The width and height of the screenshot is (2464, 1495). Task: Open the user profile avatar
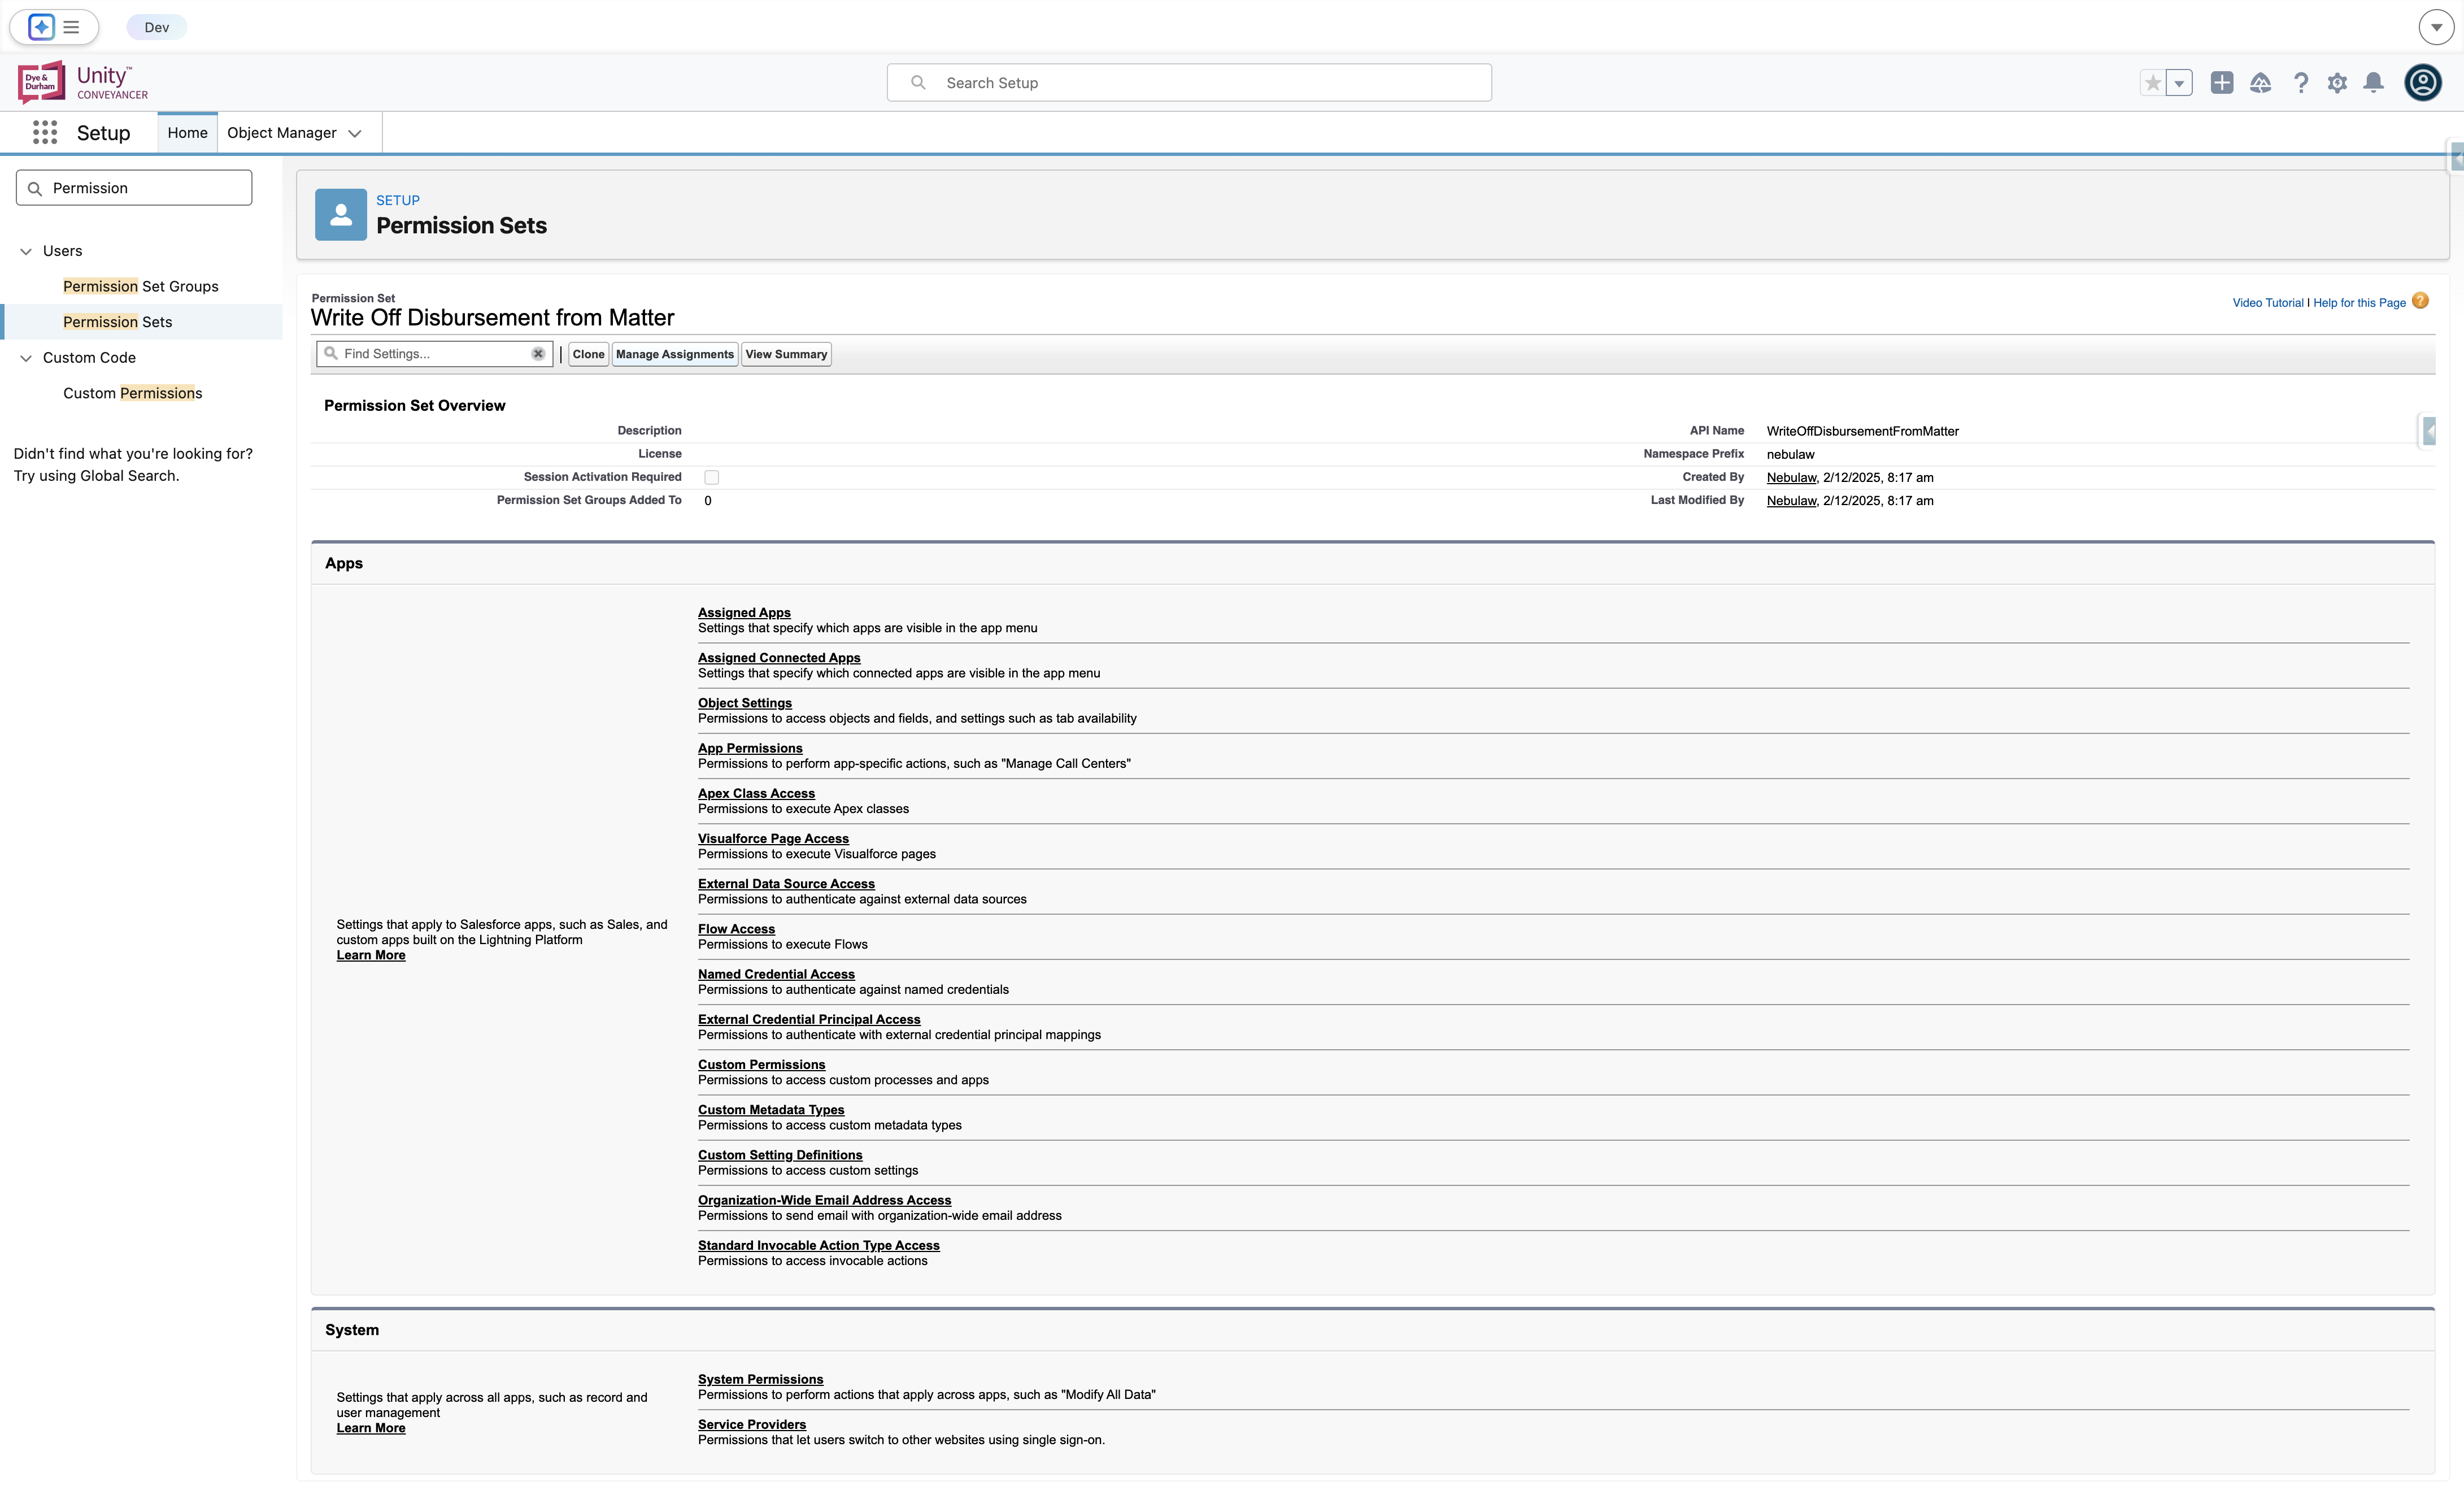point(2423,82)
